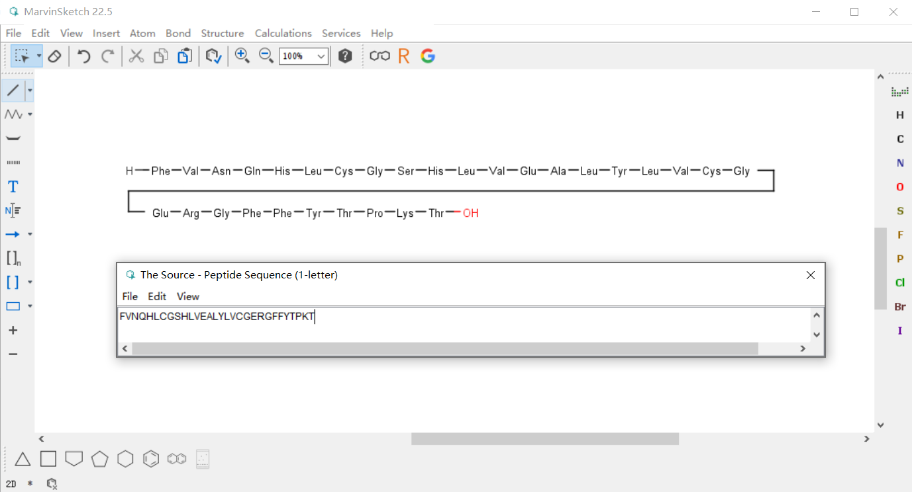Image resolution: width=912 pixels, height=492 pixels.
Task: Open the periodic table icon
Action: point(899,91)
